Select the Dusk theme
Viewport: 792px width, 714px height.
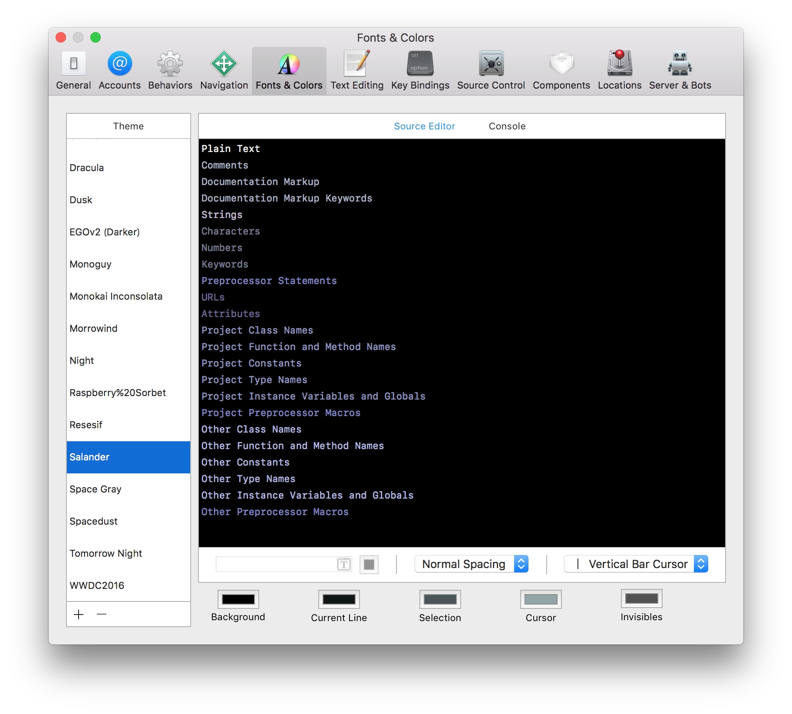tap(129, 200)
